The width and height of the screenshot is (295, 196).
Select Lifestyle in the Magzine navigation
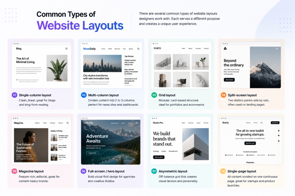click(x=52, y=123)
